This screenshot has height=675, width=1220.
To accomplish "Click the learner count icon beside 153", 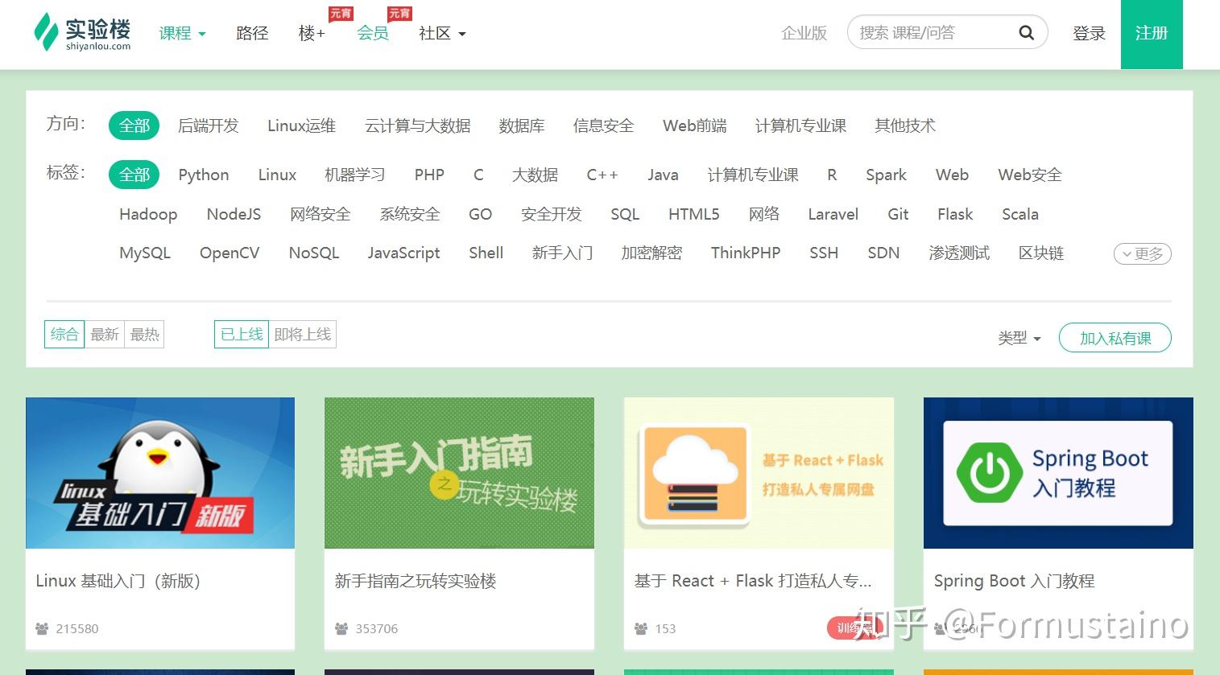I will [641, 628].
